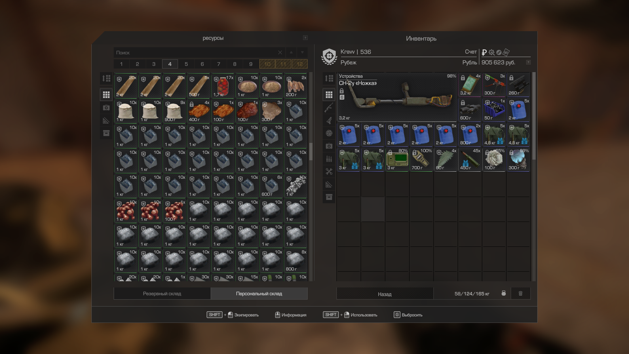Screen dimensions: 629x354
Task: Select the 3x injector tool 300 г
Action: [494, 85]
